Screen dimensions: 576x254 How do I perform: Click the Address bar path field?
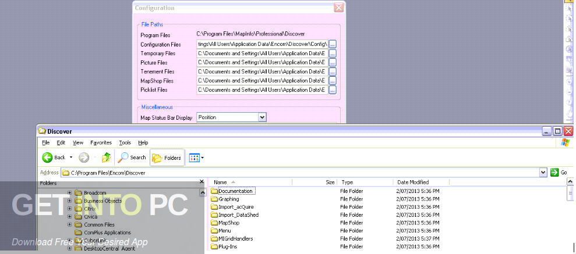click(x=304, y=173)
